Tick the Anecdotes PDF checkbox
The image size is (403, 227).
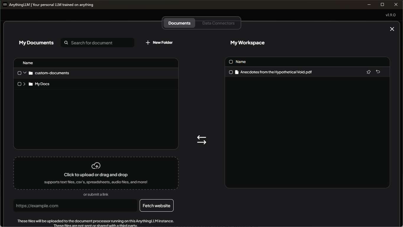point(231,72)
